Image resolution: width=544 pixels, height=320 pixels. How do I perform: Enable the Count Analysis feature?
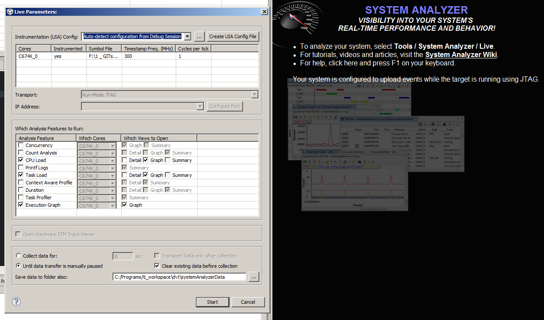coord(21,153)
